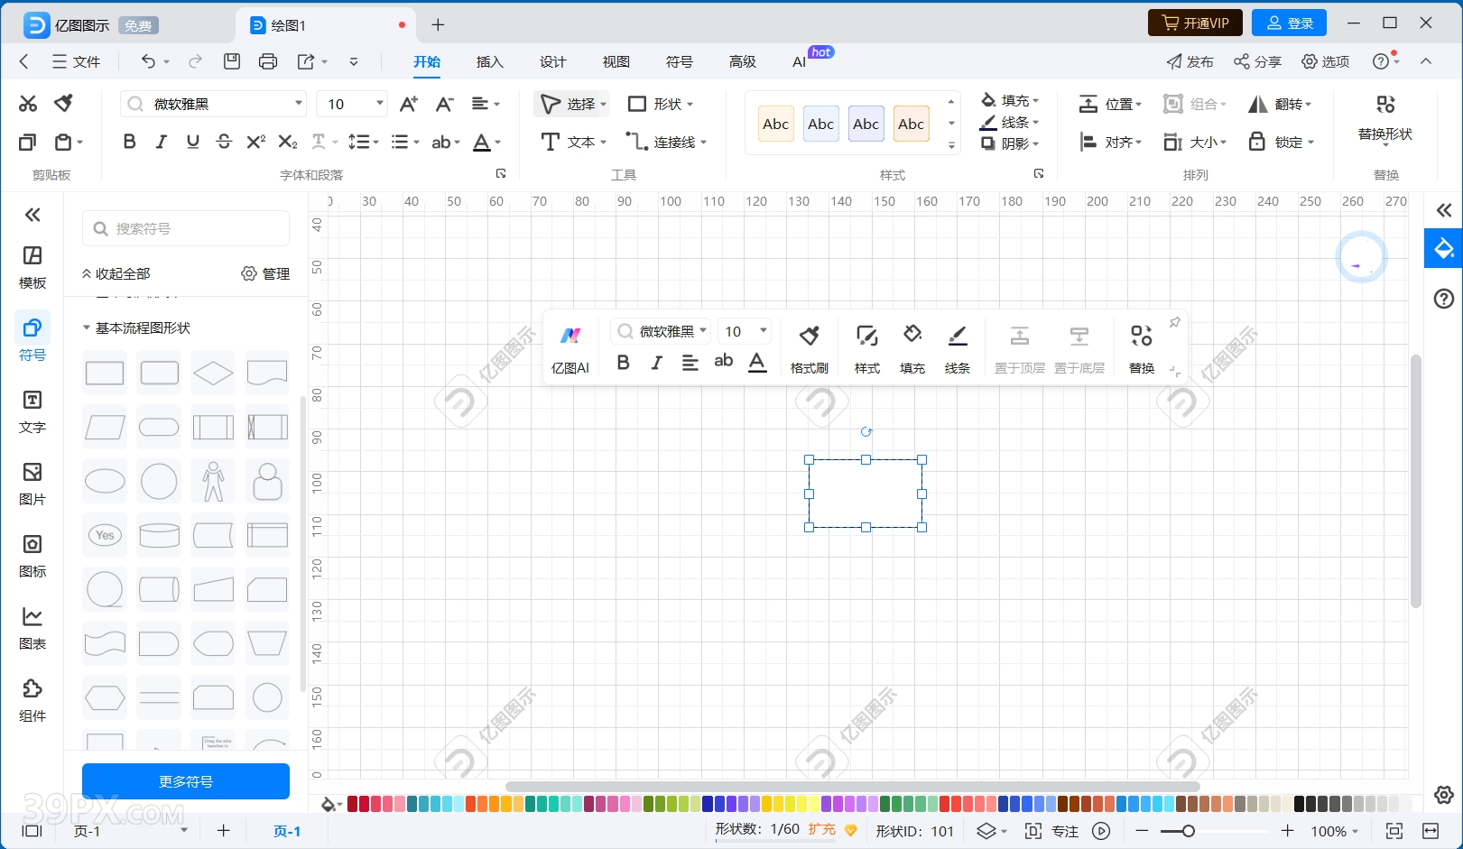The height and width of the screenshot is (849, 1463).
Task: Toggle page panel icon at bottom left
Action: [x=32, y=831]
